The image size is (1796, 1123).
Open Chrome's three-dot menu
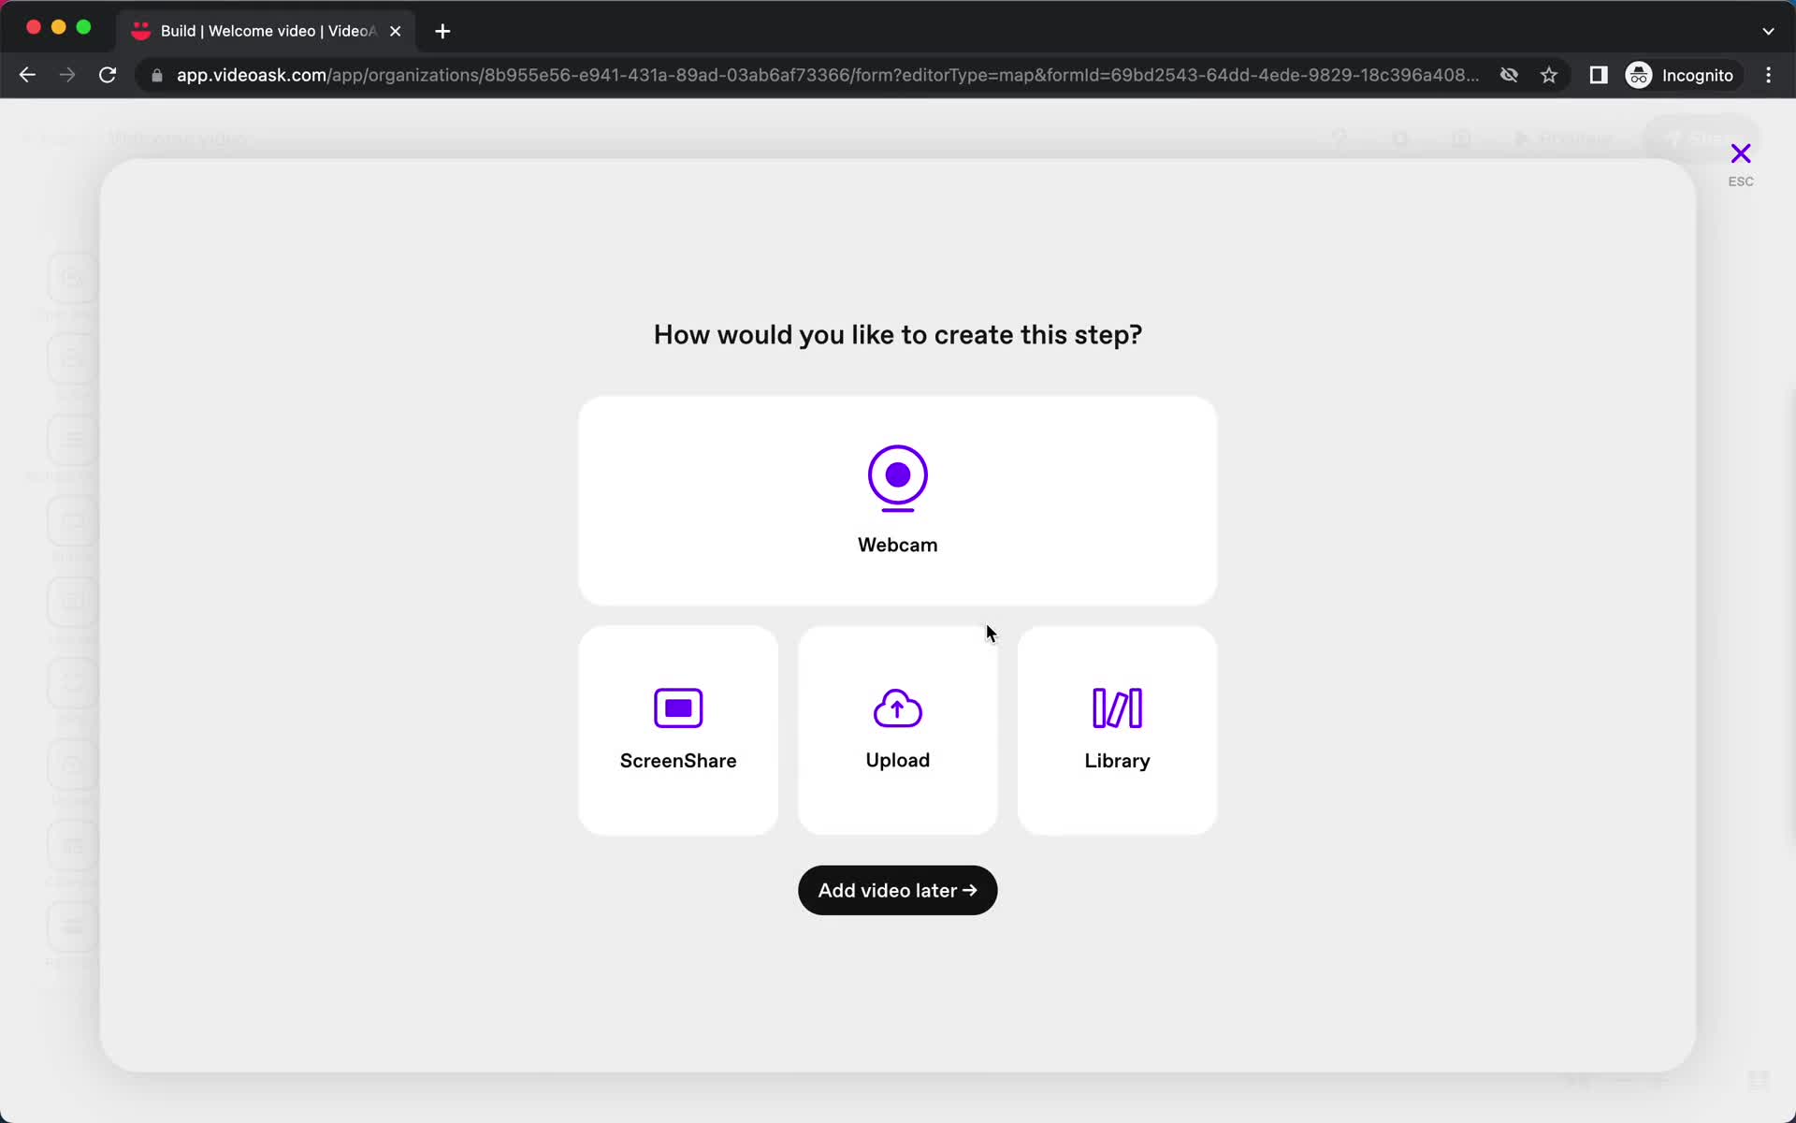(x=1768, y=75)
